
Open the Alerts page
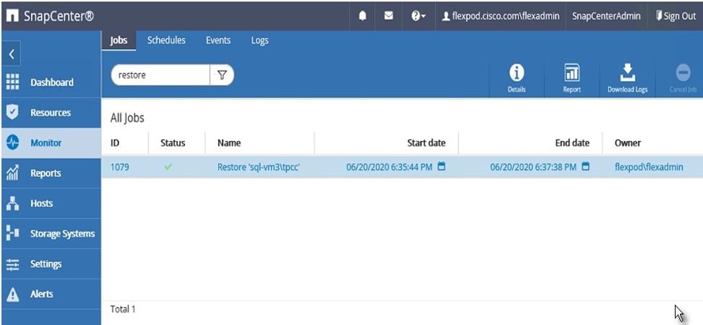point(51,294)
